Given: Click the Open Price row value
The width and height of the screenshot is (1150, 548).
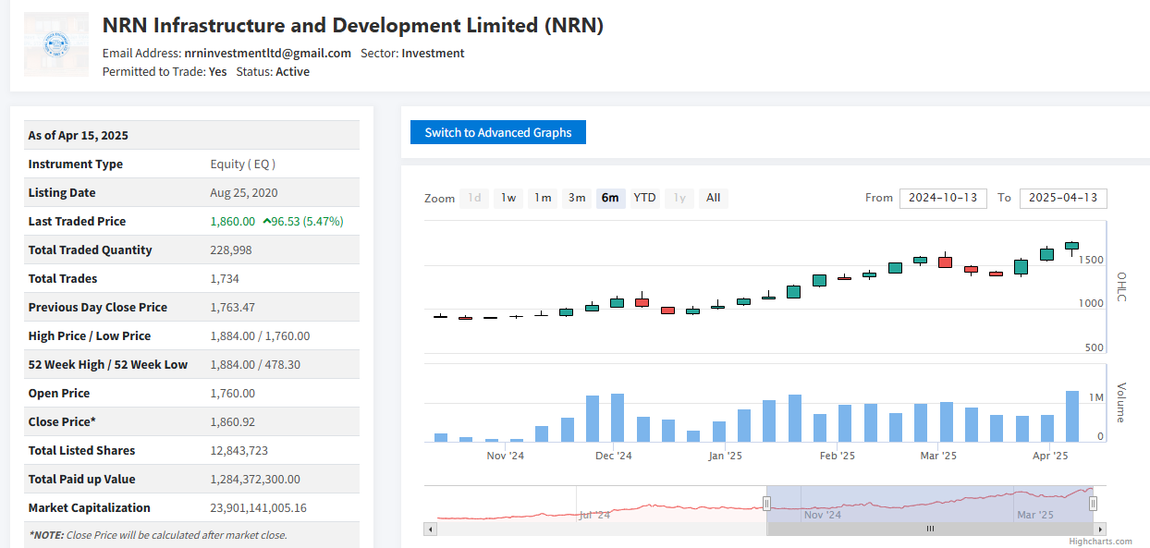Looking at the screenshot, I should point(233,393).
